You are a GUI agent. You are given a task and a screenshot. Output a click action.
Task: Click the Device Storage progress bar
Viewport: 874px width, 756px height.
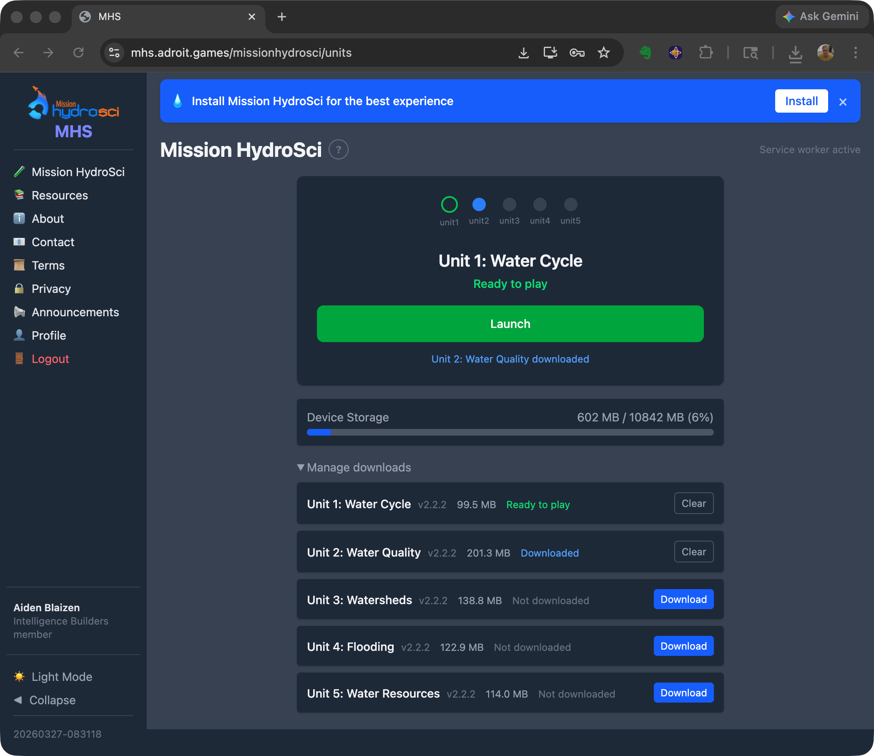point(510,432)
